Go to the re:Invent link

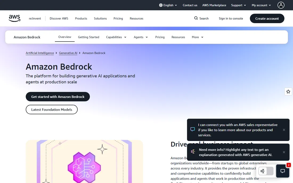click(35, 18)
